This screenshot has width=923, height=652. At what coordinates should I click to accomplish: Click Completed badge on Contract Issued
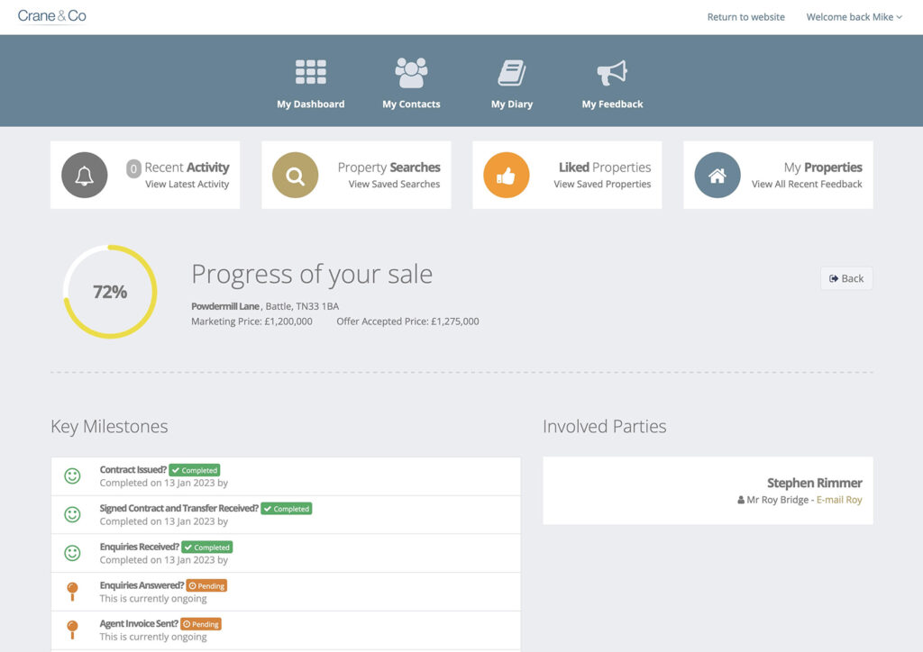(195, 470)
